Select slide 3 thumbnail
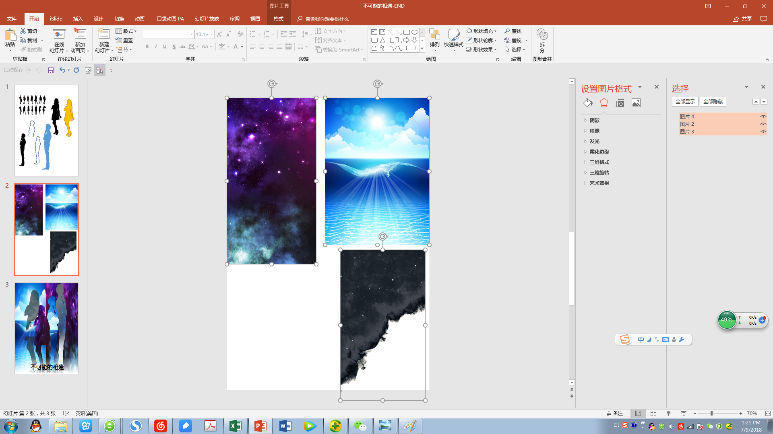This screenshot has width=773, height=434. (47, 328)
